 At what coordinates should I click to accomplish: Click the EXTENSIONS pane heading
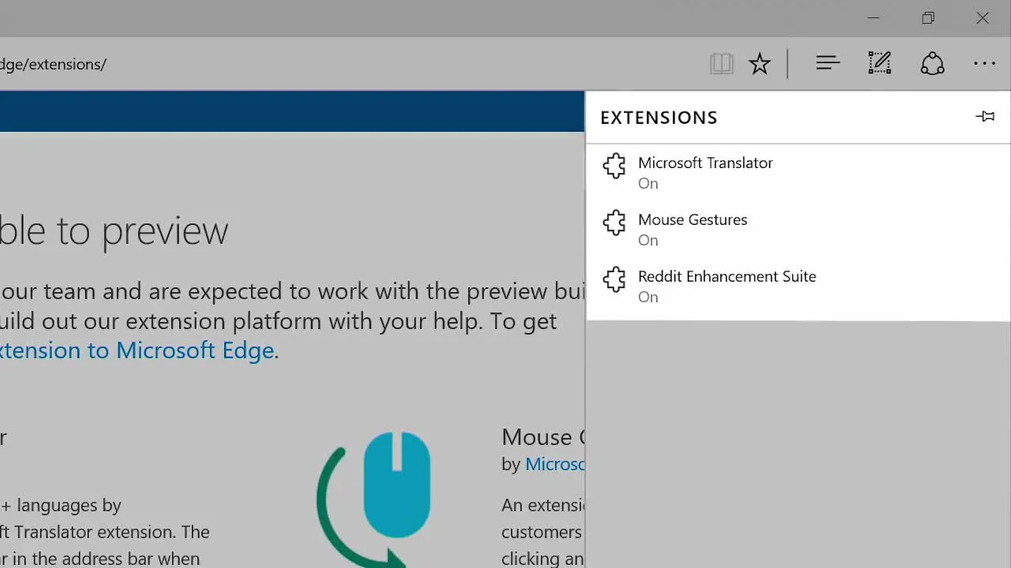tap(659, 118)
